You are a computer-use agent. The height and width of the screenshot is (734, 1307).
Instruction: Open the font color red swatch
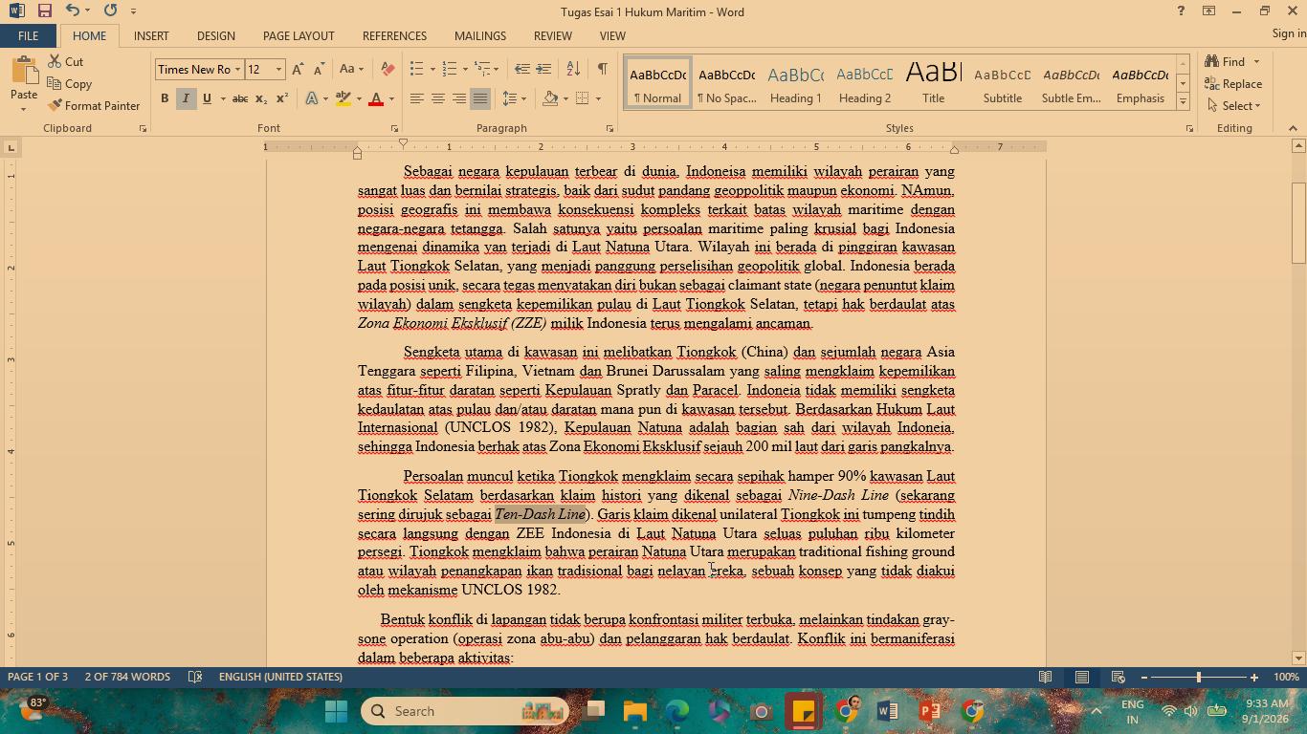pos(376,98)
